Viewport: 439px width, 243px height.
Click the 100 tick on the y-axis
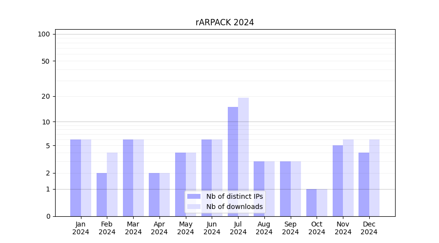[x=44, y=34]
